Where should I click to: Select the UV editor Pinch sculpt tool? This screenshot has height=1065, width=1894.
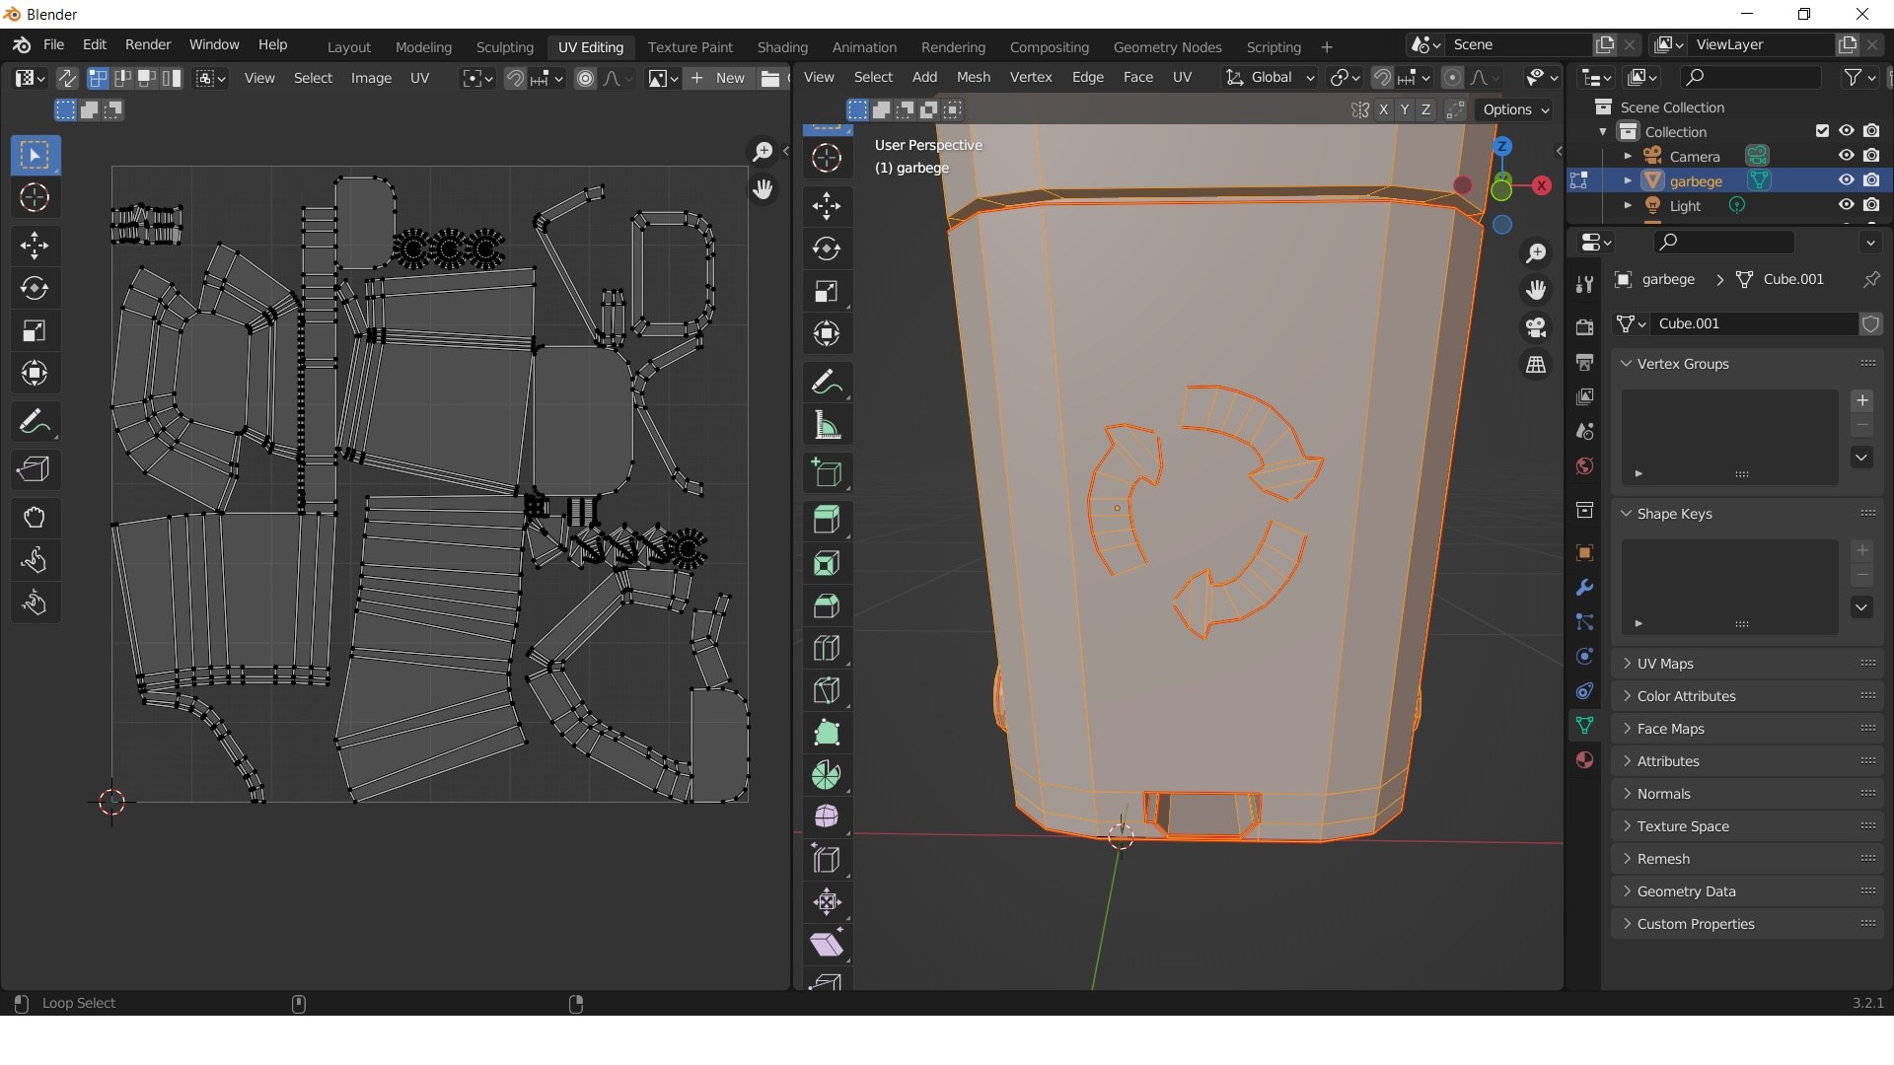click(x=35, y=603)
